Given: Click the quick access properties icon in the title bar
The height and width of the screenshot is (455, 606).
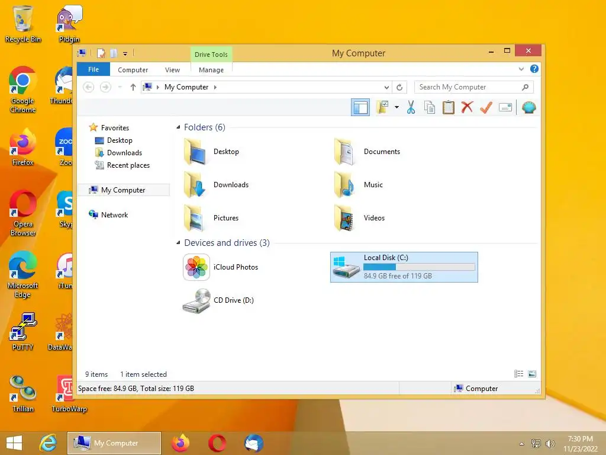Looking at the screenshot, I should click(101, 53).
